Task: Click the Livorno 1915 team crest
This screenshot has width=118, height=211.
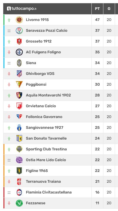Action: click(x=19, y=20)
